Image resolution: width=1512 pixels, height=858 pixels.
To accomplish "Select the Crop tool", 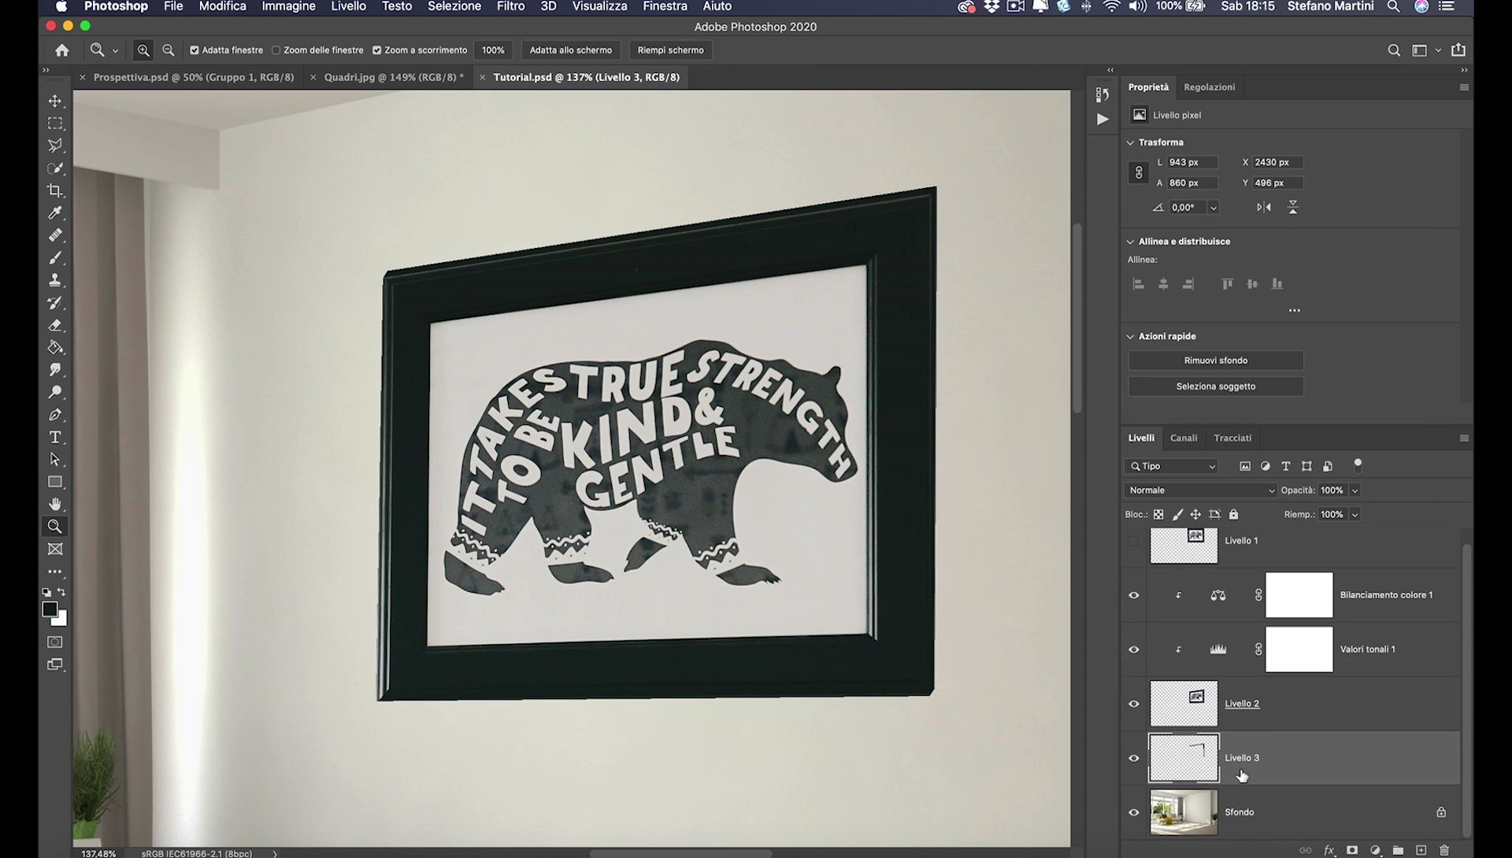I will point(55,190).
